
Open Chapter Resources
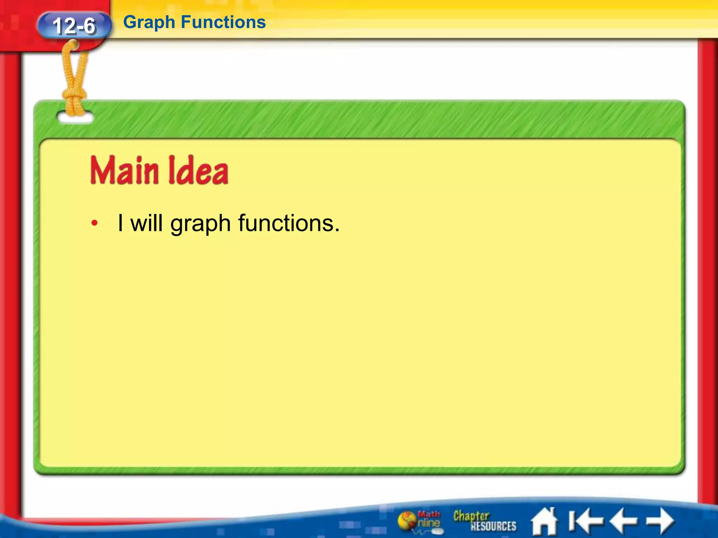click(x=485, y=521)
